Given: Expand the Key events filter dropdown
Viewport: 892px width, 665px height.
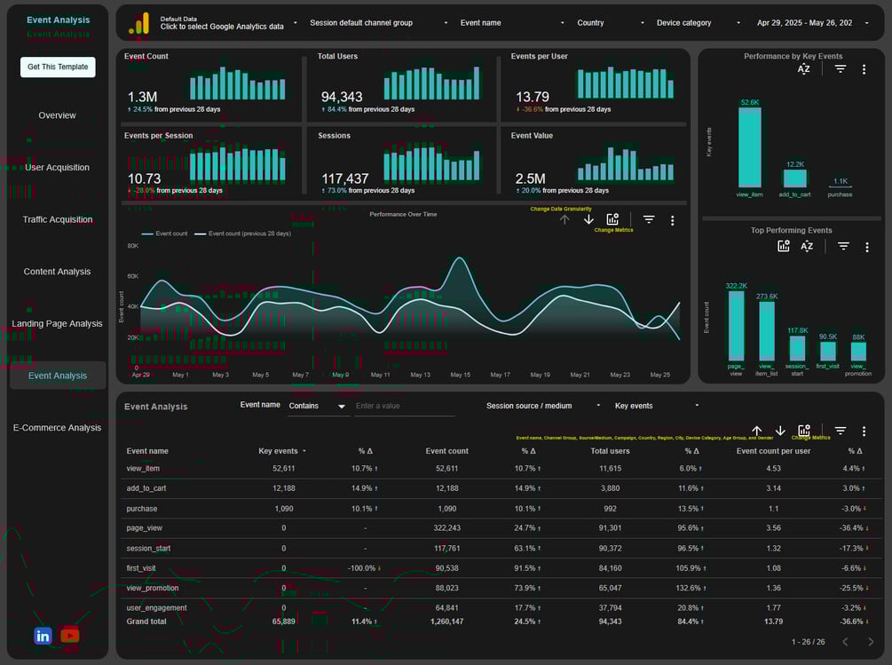Looking at the screenshot, I should click(657, 406).
